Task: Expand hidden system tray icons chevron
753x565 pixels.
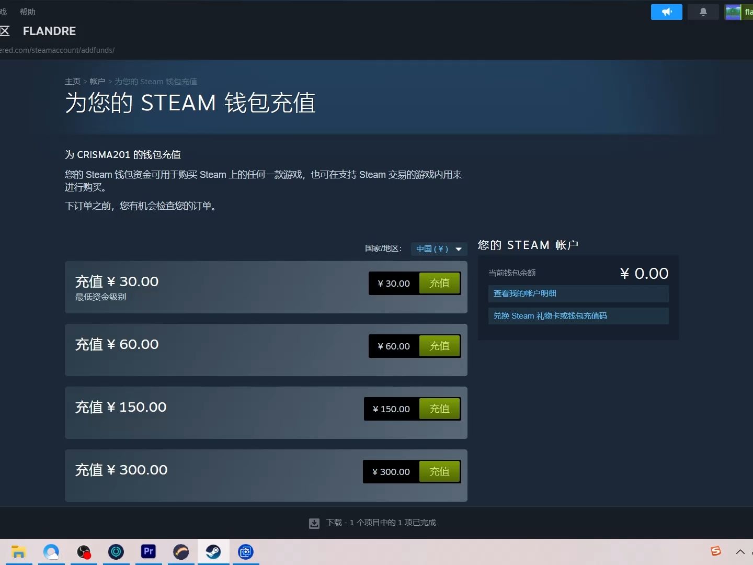Action: [x=740, y=552]
